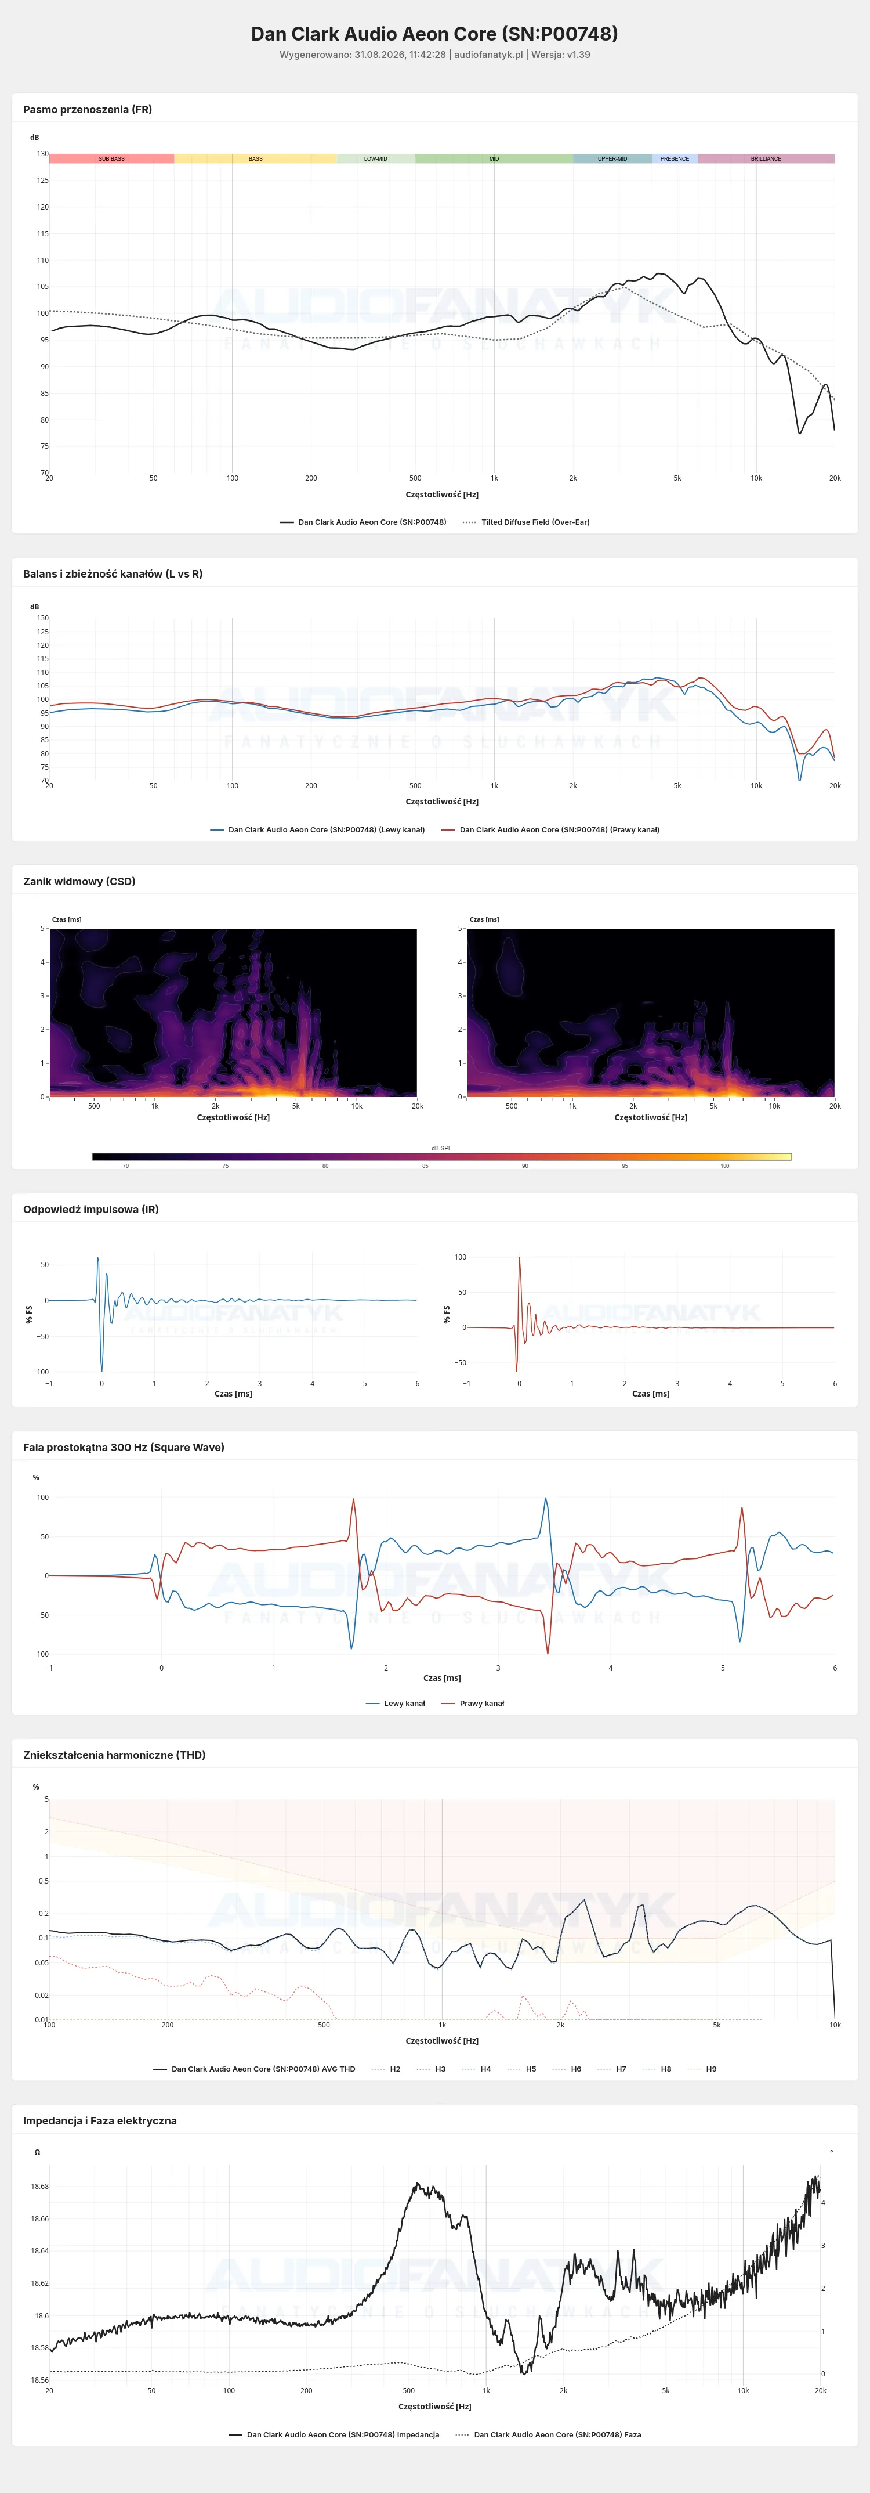Click the blue left-channel impulse response plot
Viewport: 870px width, 2493px height.
(233, 1314)
